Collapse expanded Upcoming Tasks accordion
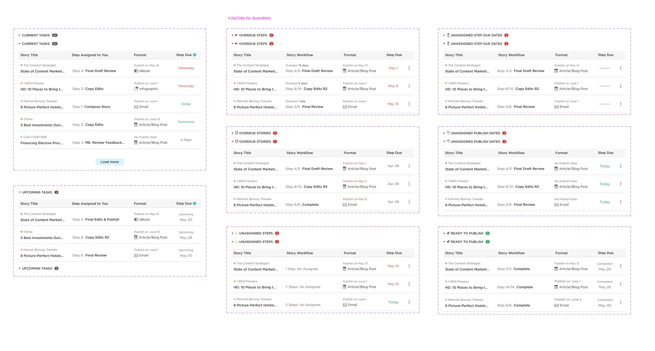655x351 pixels. click(20, 192)
